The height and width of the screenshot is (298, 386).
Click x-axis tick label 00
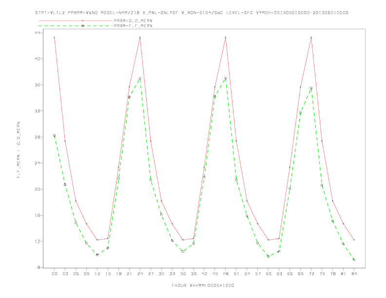click(55, 274)
